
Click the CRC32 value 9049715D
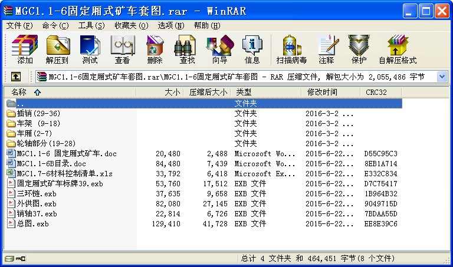(381, 204)
